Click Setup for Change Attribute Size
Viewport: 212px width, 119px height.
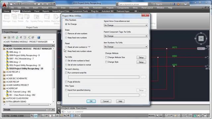click(x=141, y=58)
